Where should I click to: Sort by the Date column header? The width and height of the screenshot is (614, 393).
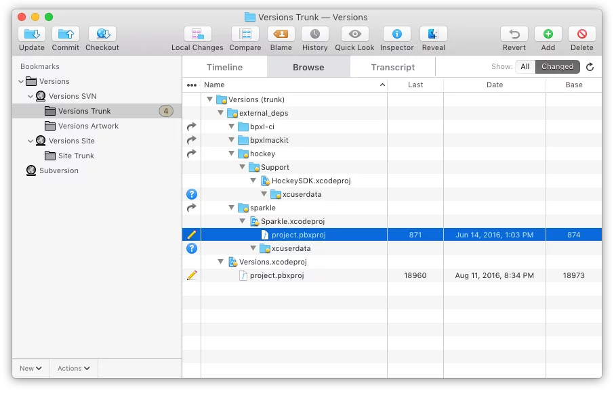(495, 85)
